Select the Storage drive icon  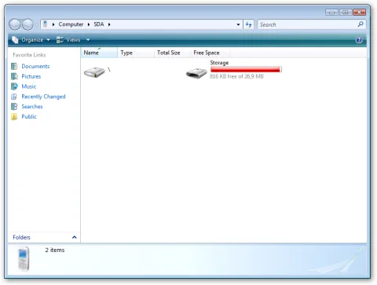click(x=196, y=73)
